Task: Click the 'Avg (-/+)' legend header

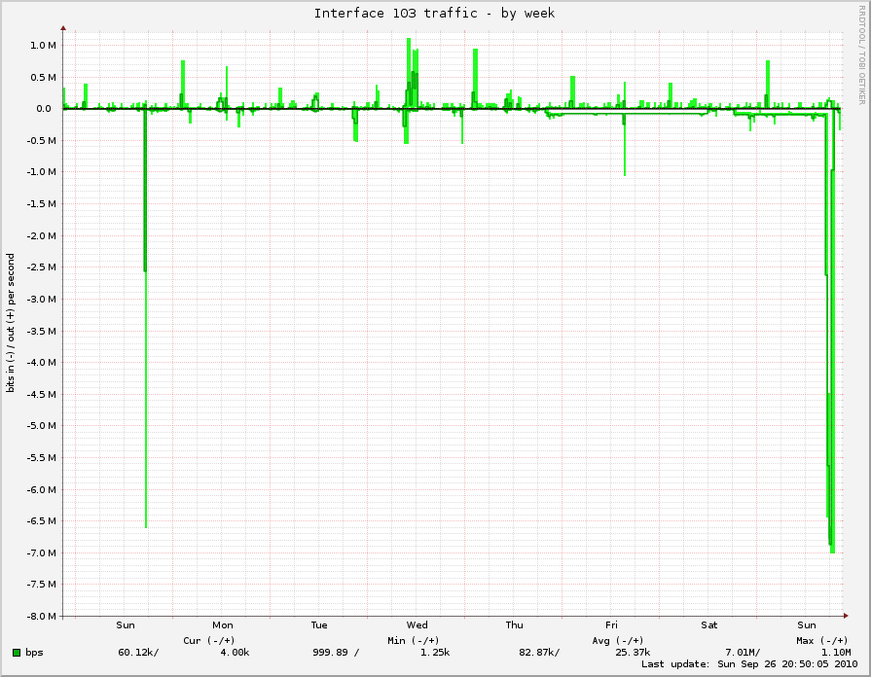Action: click(618, 641)
